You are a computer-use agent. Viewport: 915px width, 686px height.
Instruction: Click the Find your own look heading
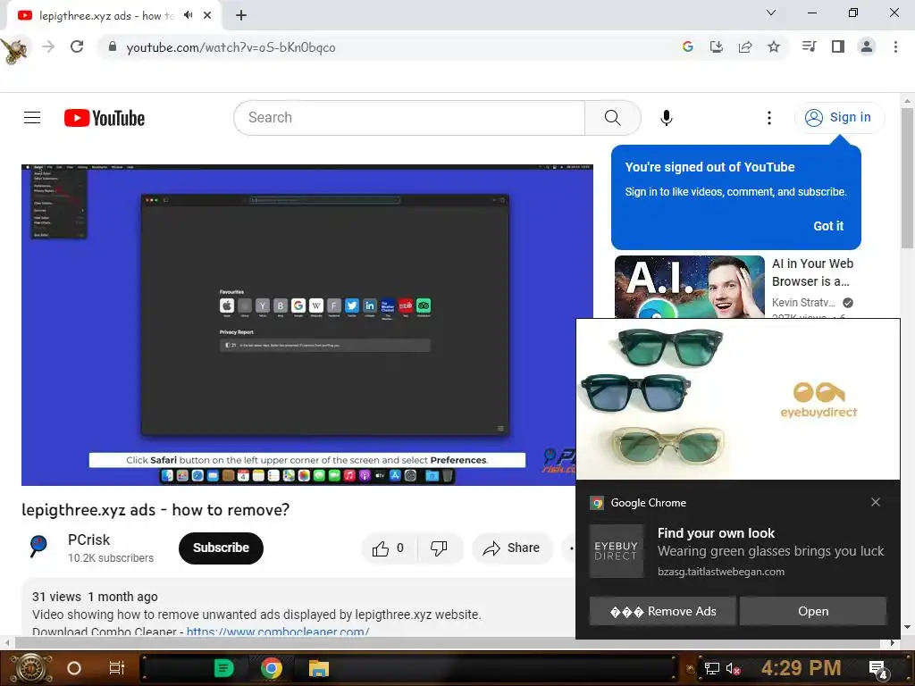(716, 533)
